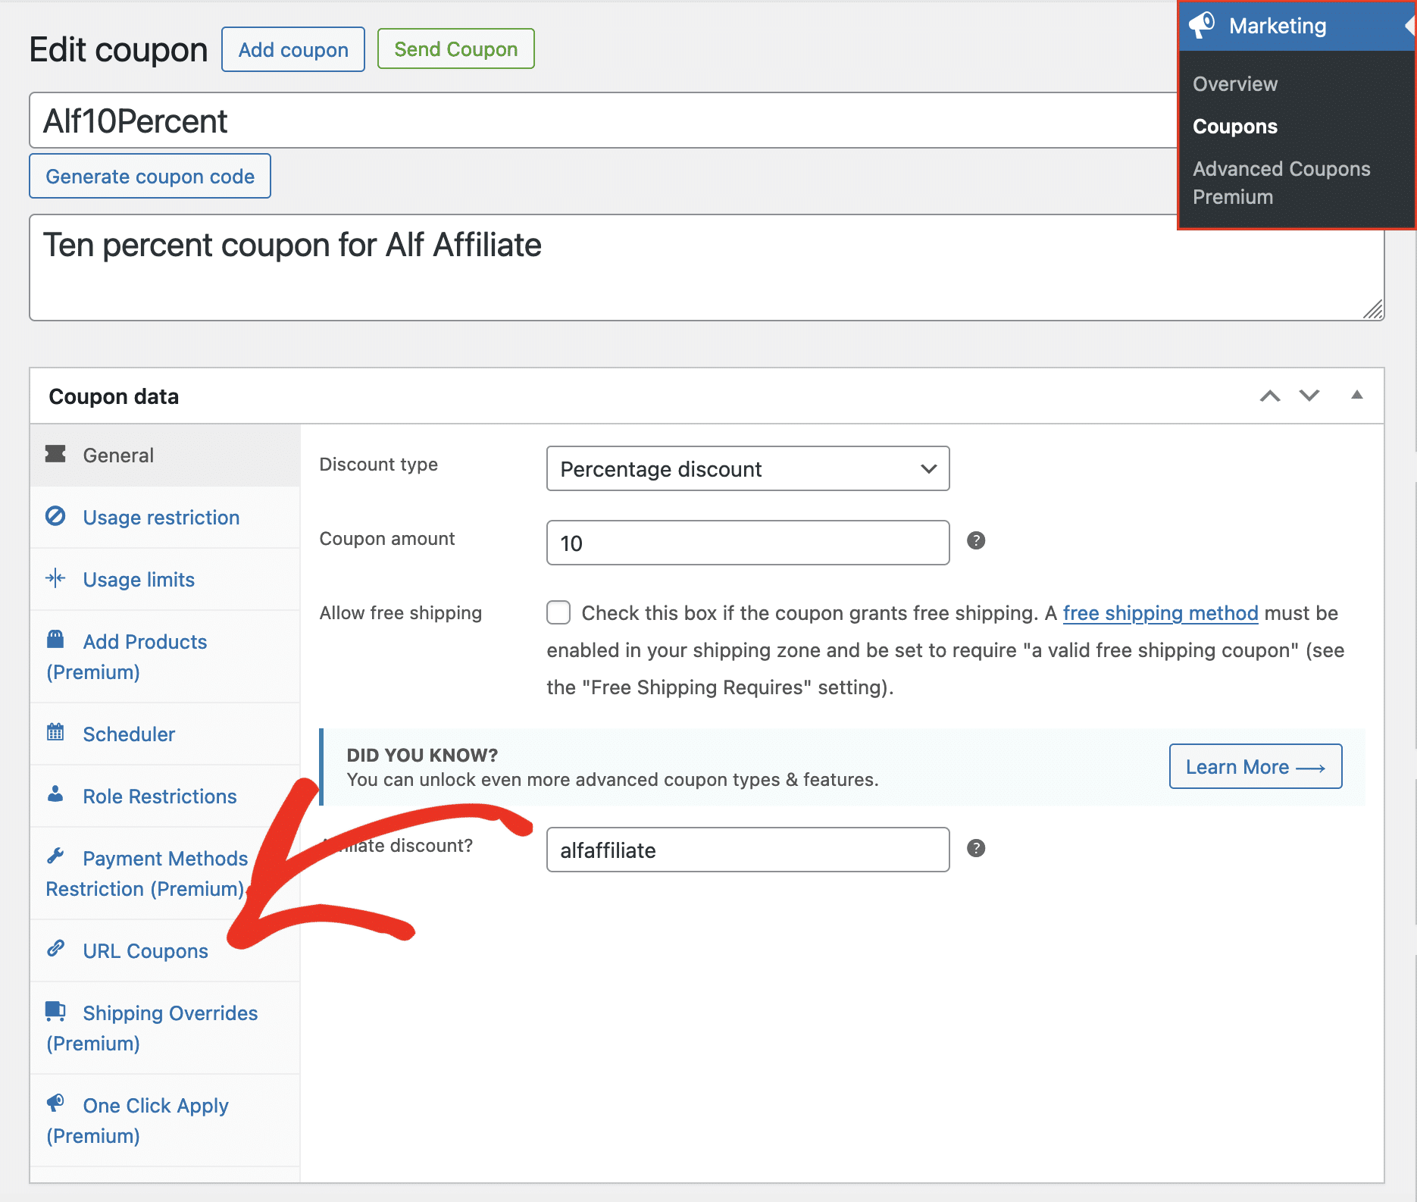Click the Shipping Overrides truck icon
The height and width of the screenshot is (1202, 1417).
(55, 1010)
